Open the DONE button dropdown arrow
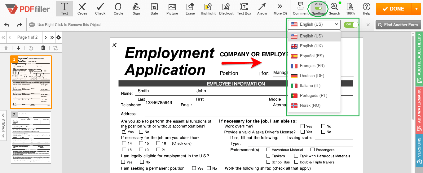The image size is (423, 173). (416, 9)
